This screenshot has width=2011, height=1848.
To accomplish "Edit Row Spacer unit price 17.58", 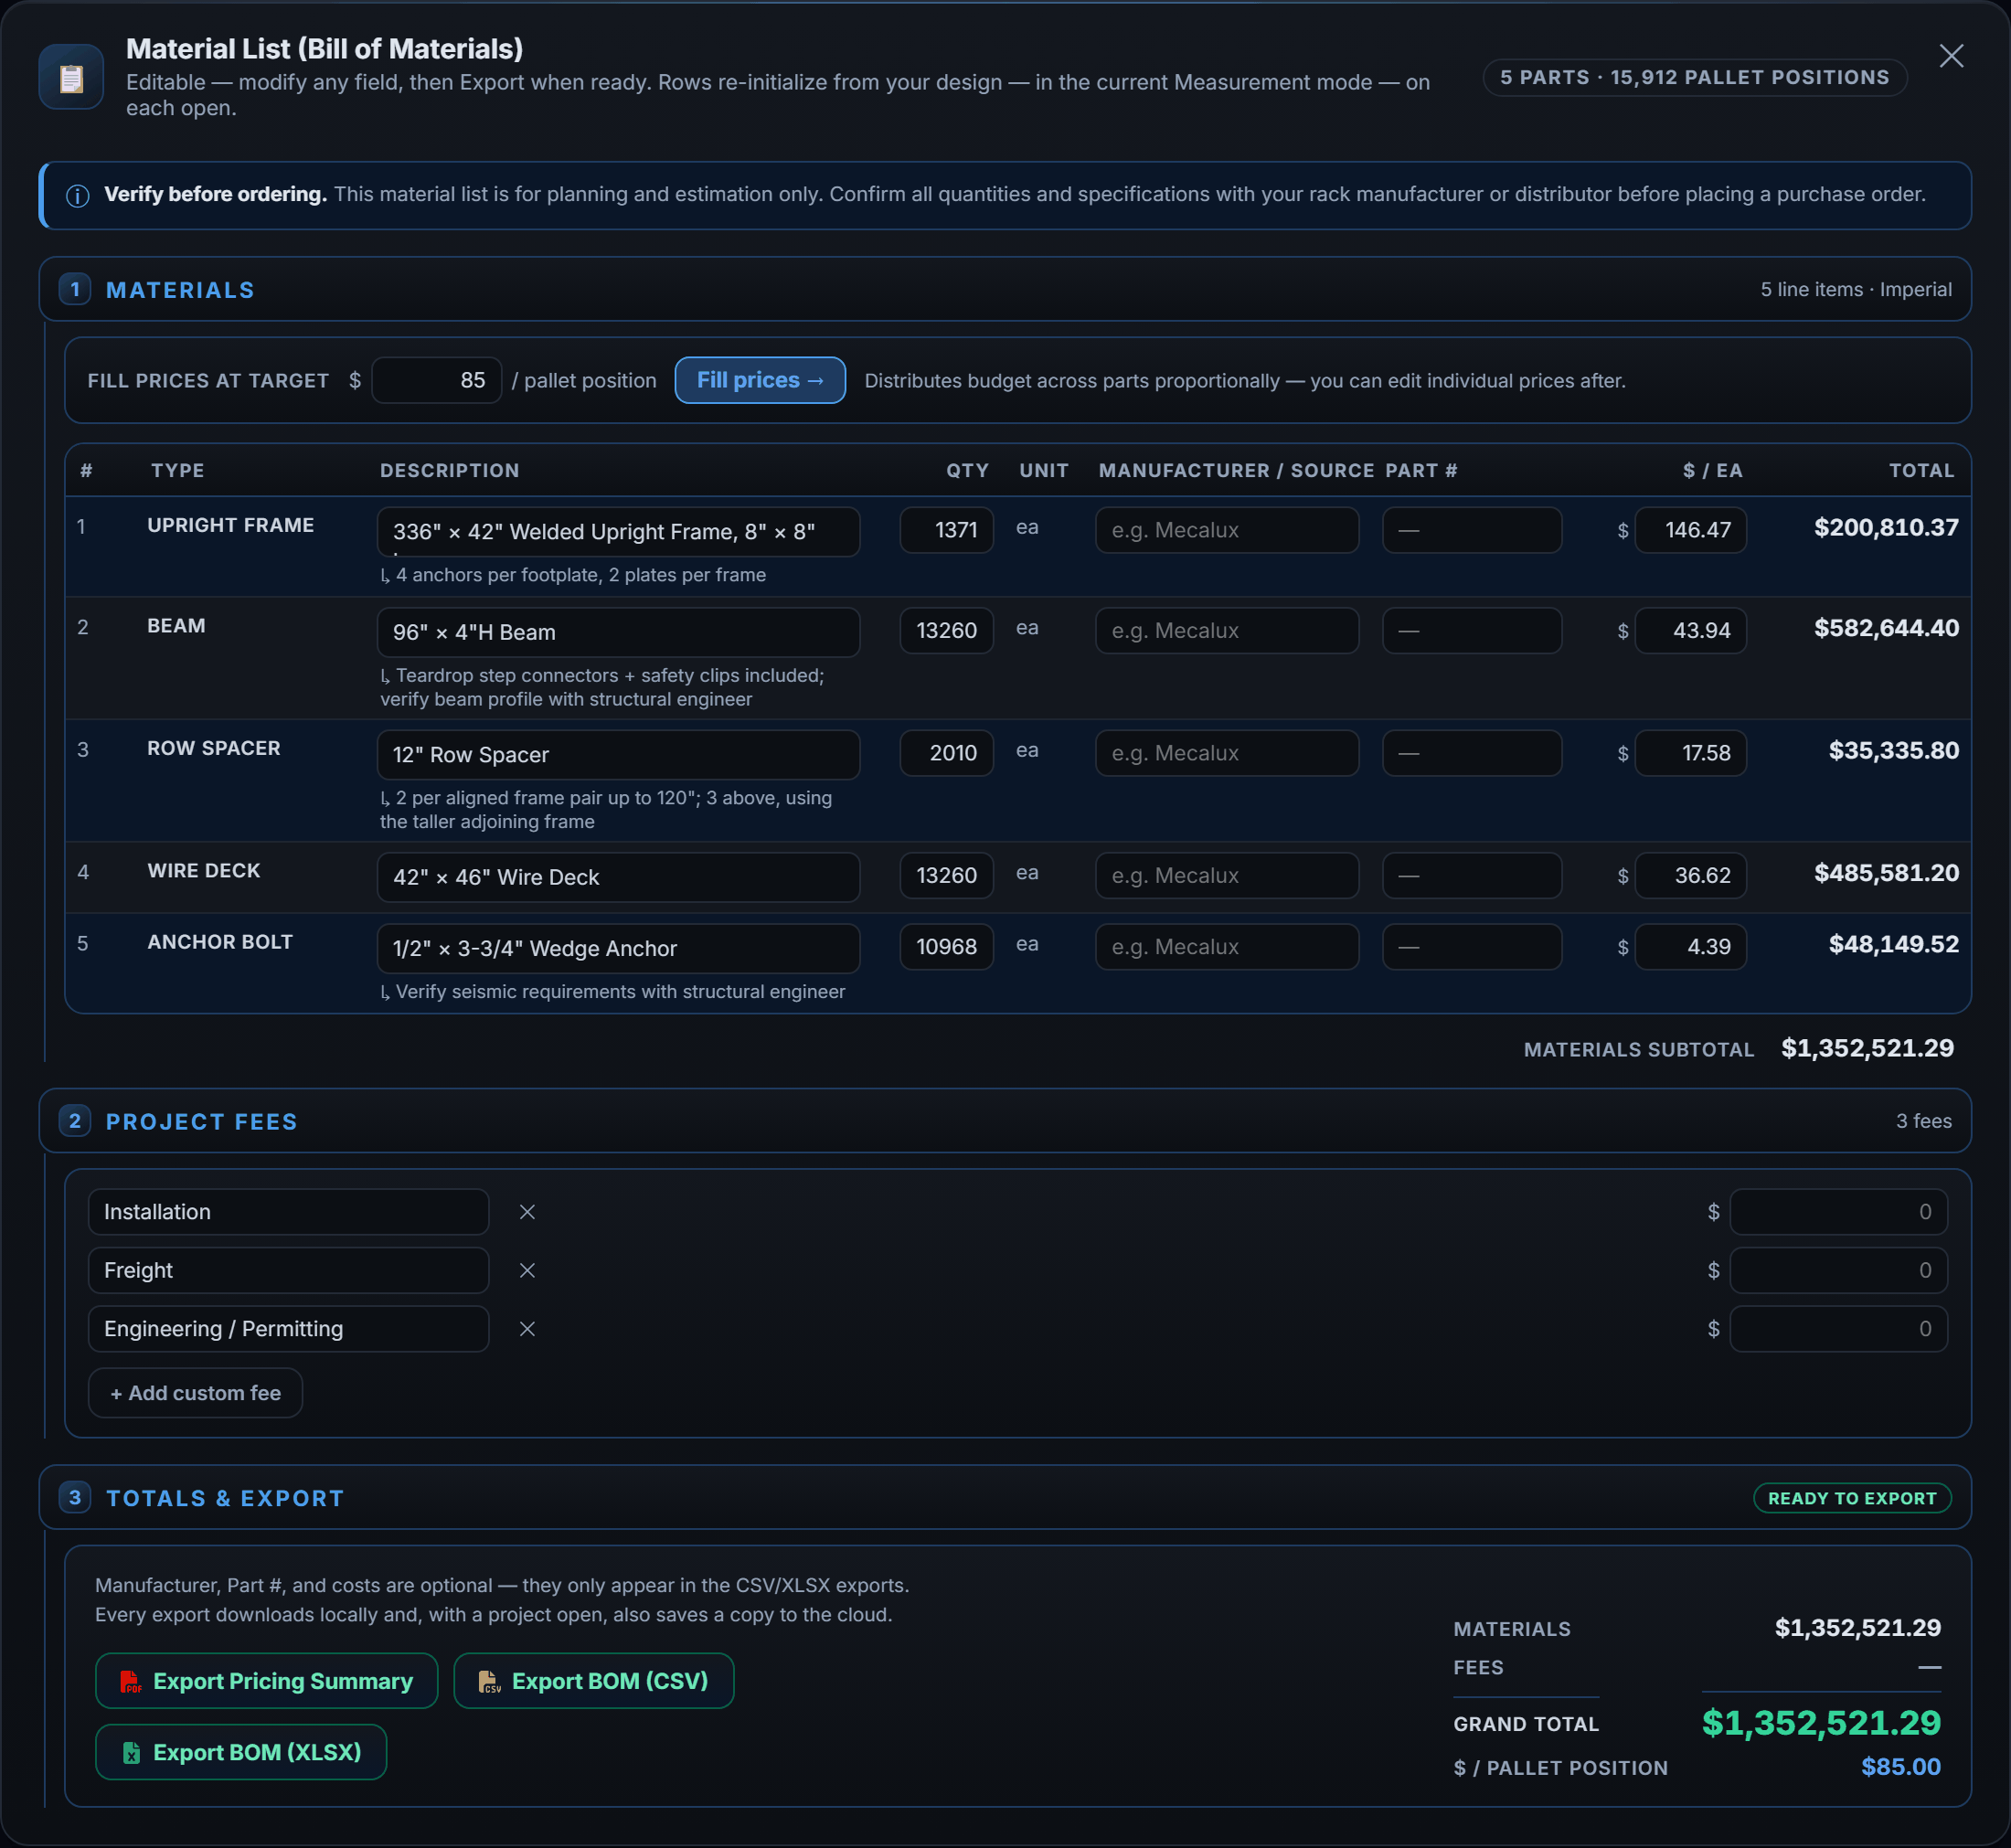I will [1690, 753].
